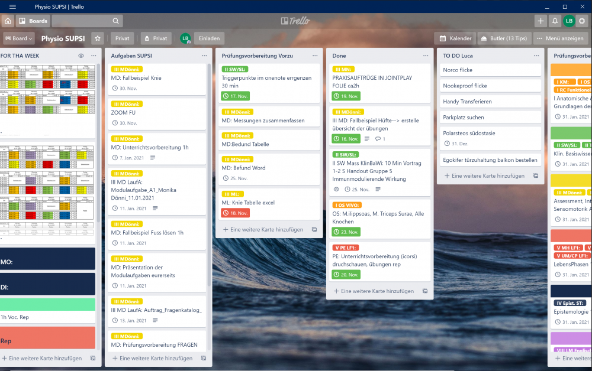Add another card to TO DO Luca

click(x=484, y=176)
